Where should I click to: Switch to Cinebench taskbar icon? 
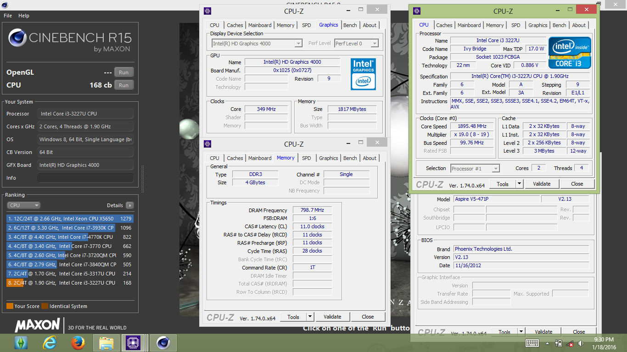pyautogui.click(x=163, y=342)
